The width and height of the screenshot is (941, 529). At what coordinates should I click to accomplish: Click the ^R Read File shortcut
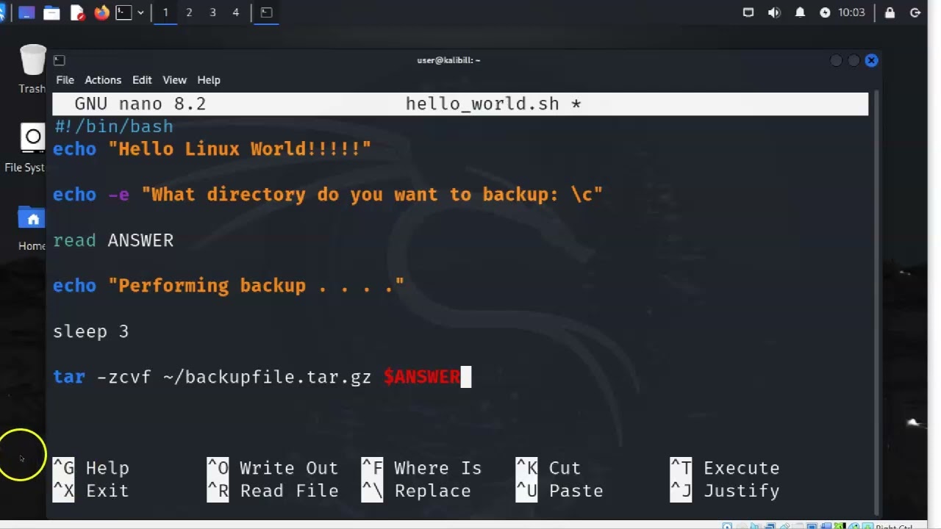point(273,491)
